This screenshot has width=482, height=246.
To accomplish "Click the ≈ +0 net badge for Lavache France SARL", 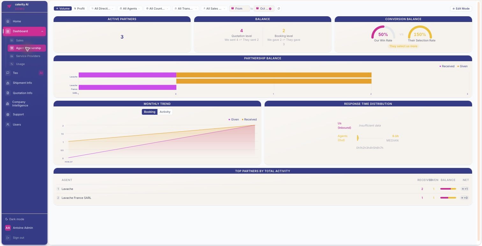I will click(465, 198).
